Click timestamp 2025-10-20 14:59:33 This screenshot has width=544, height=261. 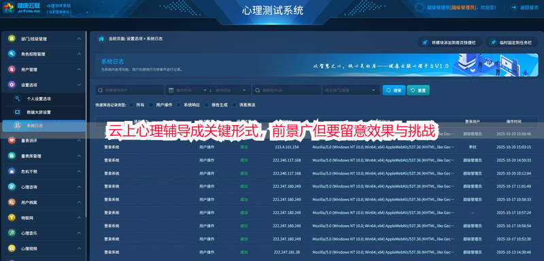pyautogui.click(x=513, y=160)
